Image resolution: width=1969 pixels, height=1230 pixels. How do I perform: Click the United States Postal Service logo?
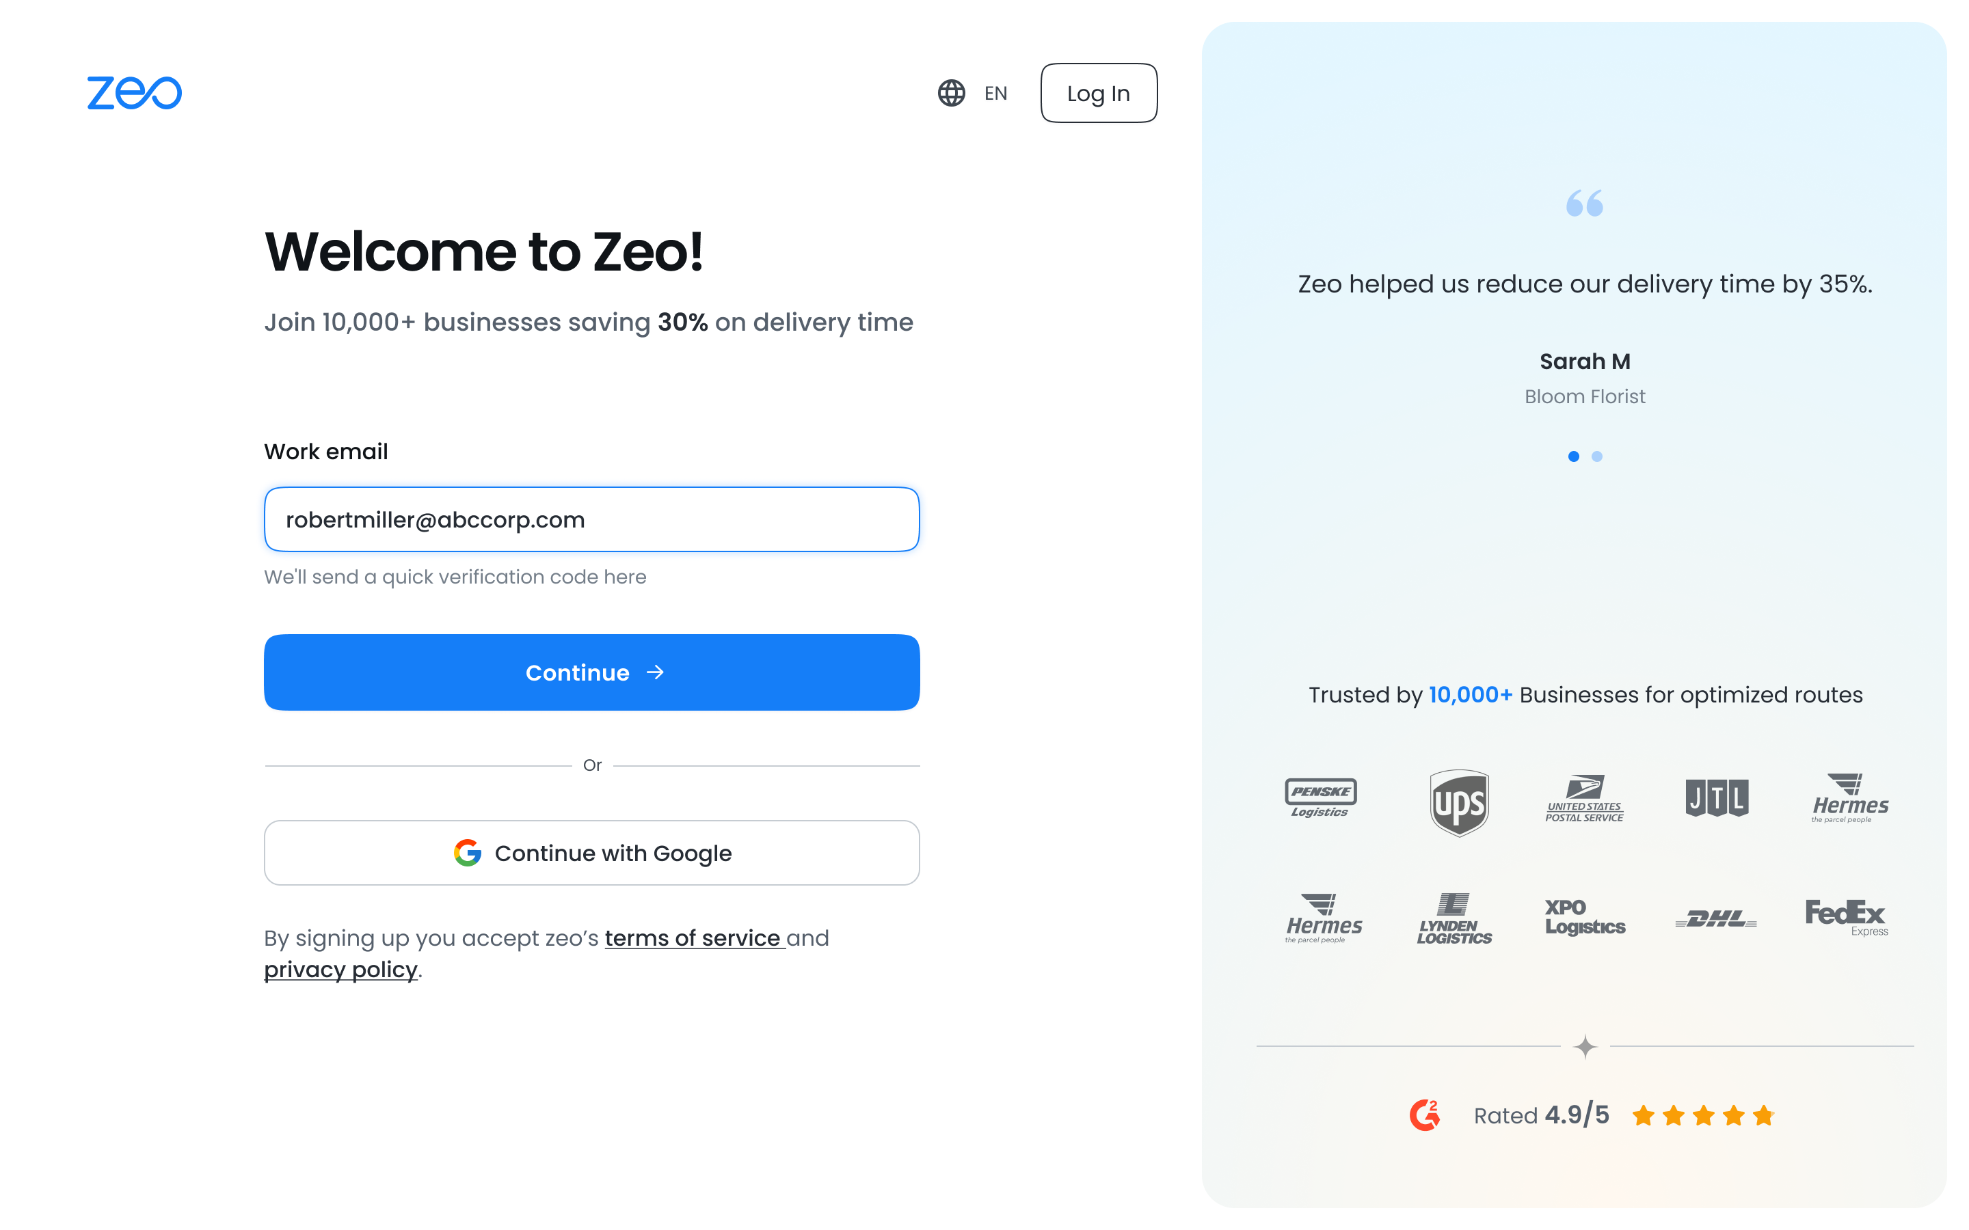point(1584,799)
